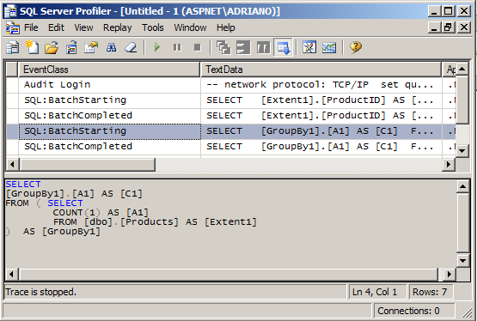Select the last SQL:BatchCompleted GroupBy1 row
477x321 pixels.
click(x=230, y=147)
